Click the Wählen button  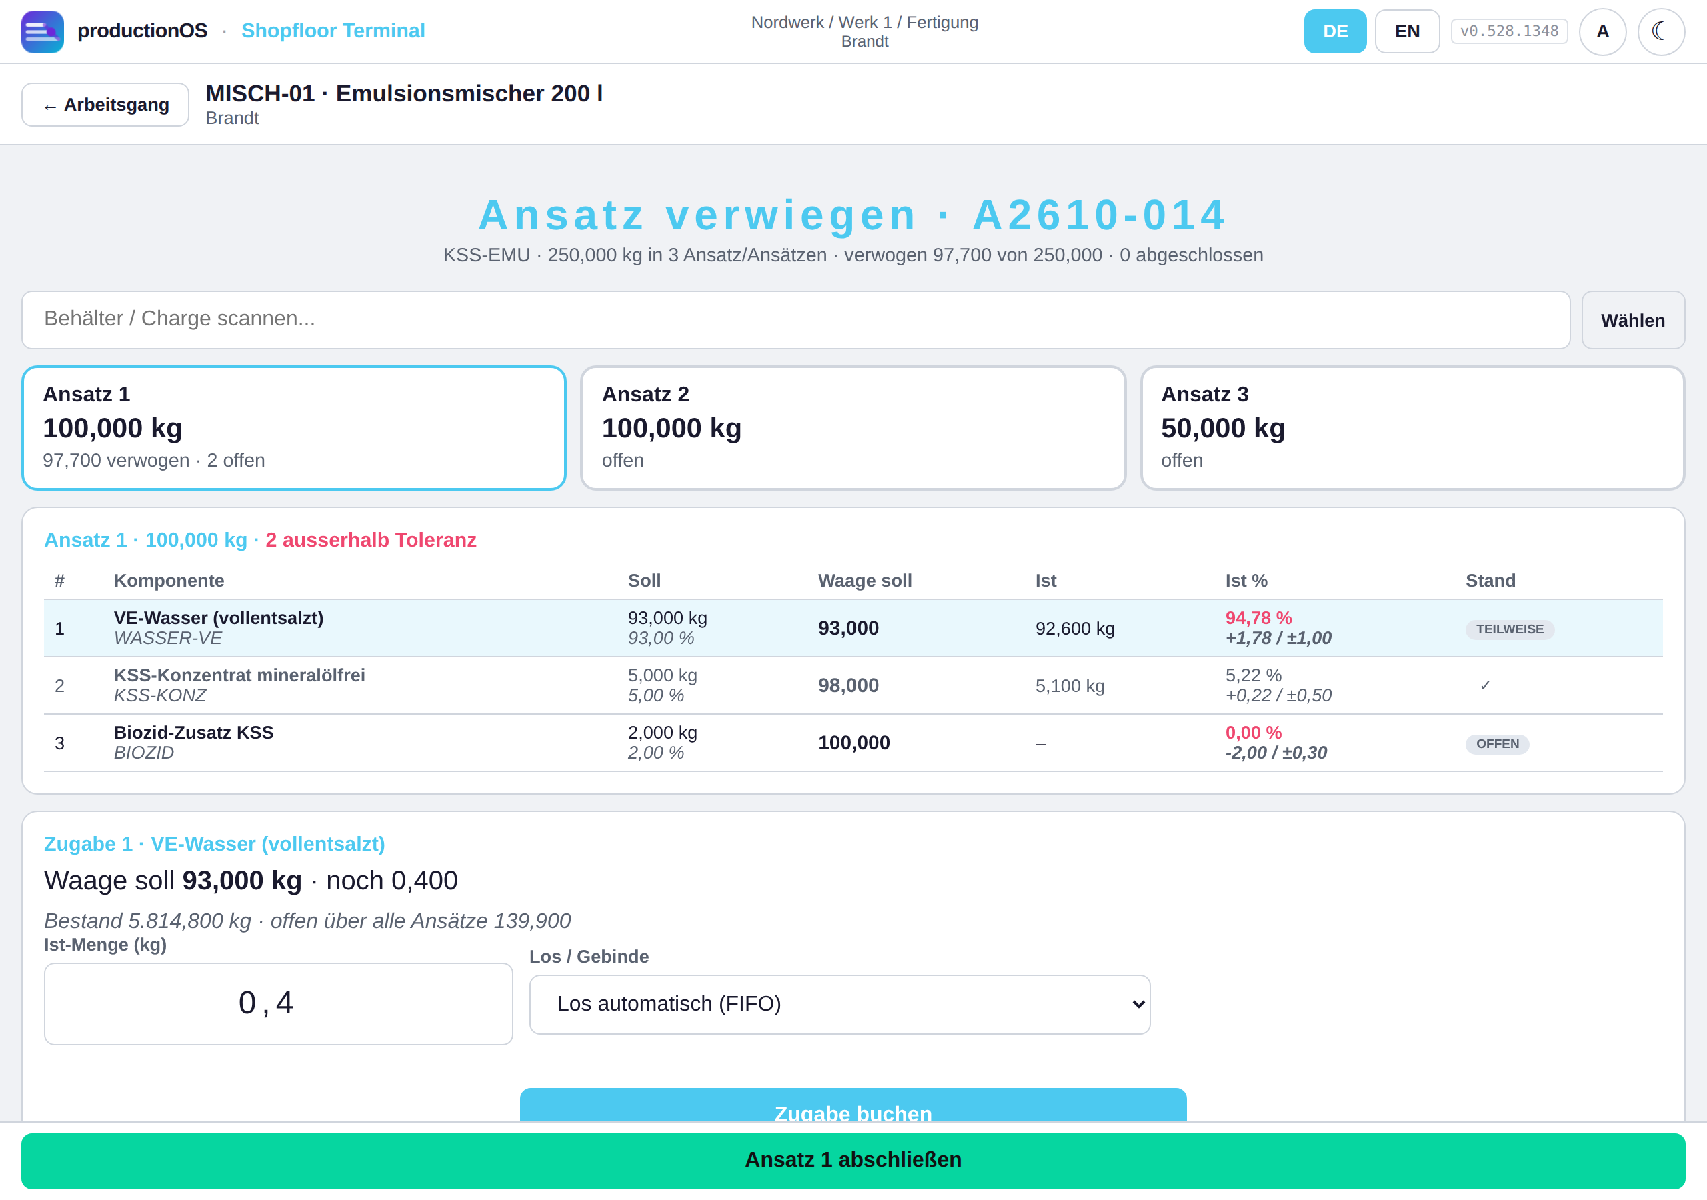(1633, 320)
